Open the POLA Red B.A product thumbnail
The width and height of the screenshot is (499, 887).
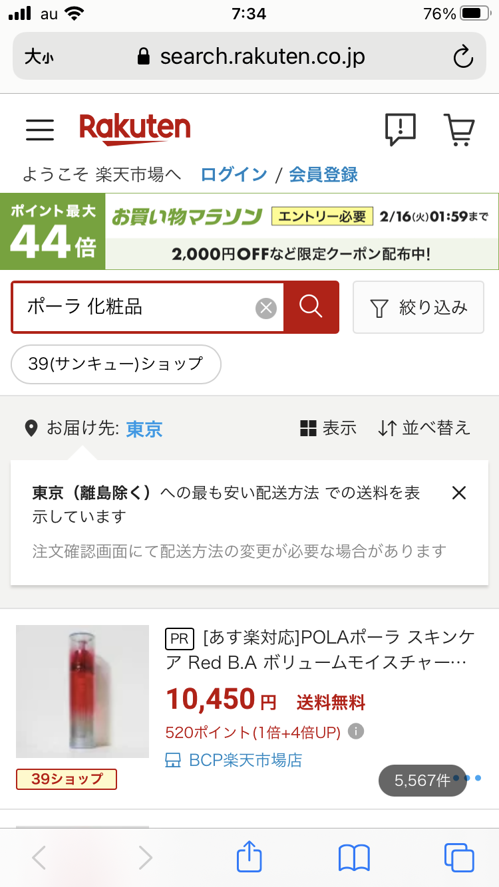pos(83,692)
